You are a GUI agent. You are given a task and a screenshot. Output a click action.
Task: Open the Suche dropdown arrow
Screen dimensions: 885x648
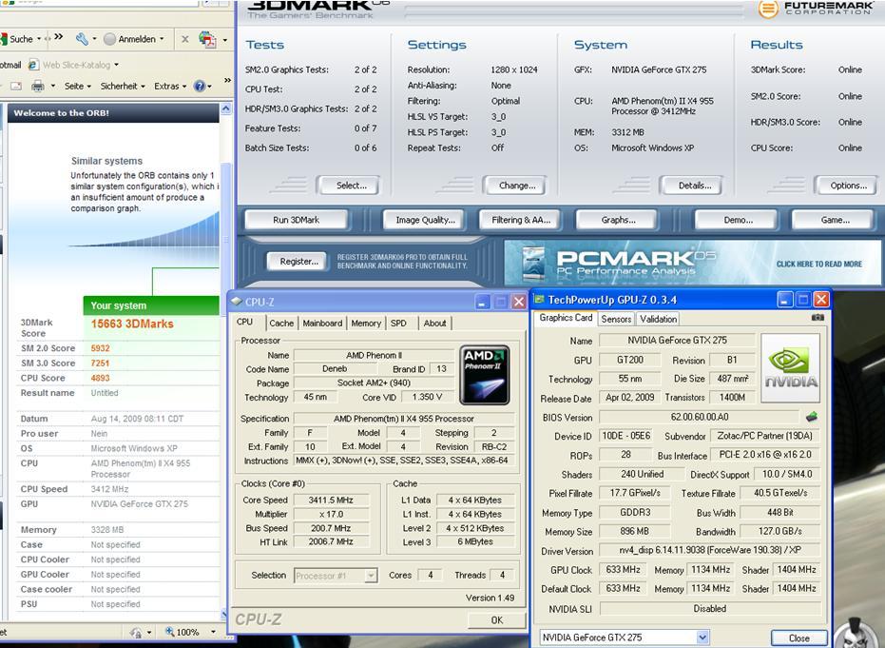[39, 39]
